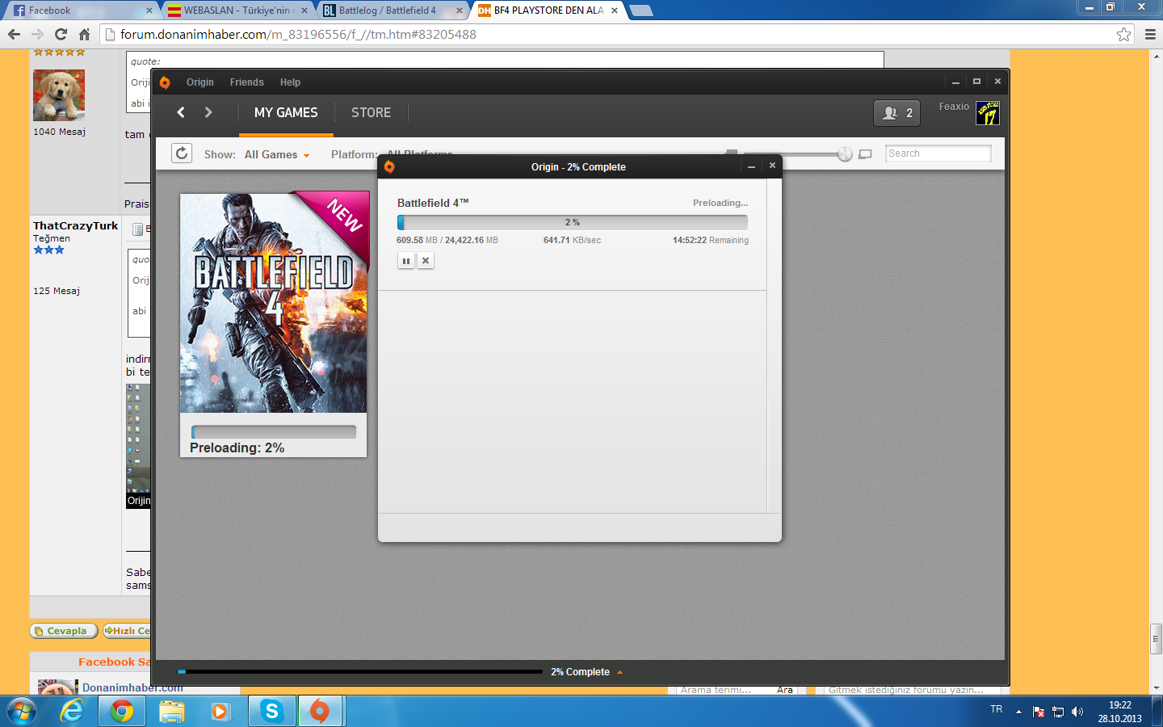Viewport: 1163px width, 727px height.
Task: Open the ThatCrazyTurk profile link
Action: [x=75, y=225]
